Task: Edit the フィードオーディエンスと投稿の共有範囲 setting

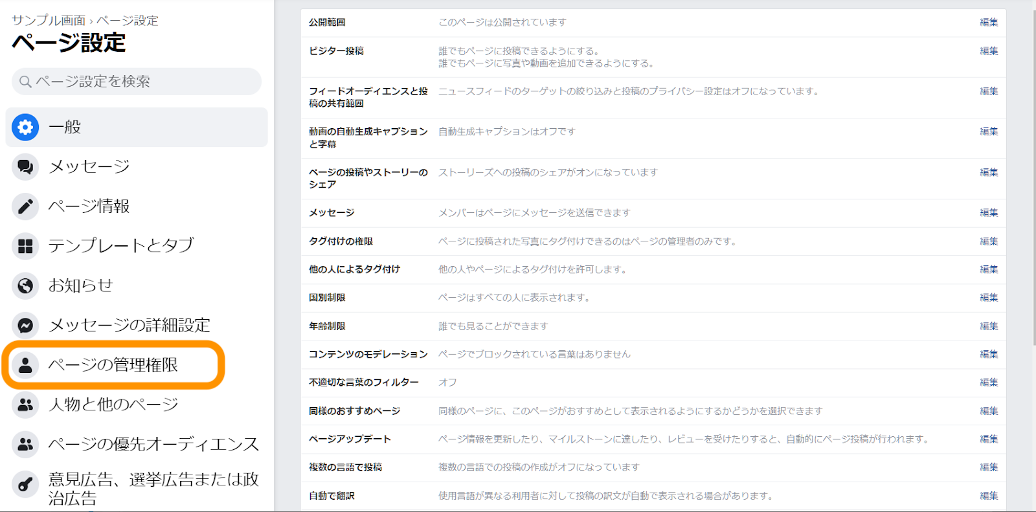Action: point(989,91)
